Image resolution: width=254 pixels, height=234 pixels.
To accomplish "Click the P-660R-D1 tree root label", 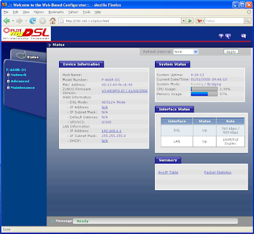I will pos(16,70).
